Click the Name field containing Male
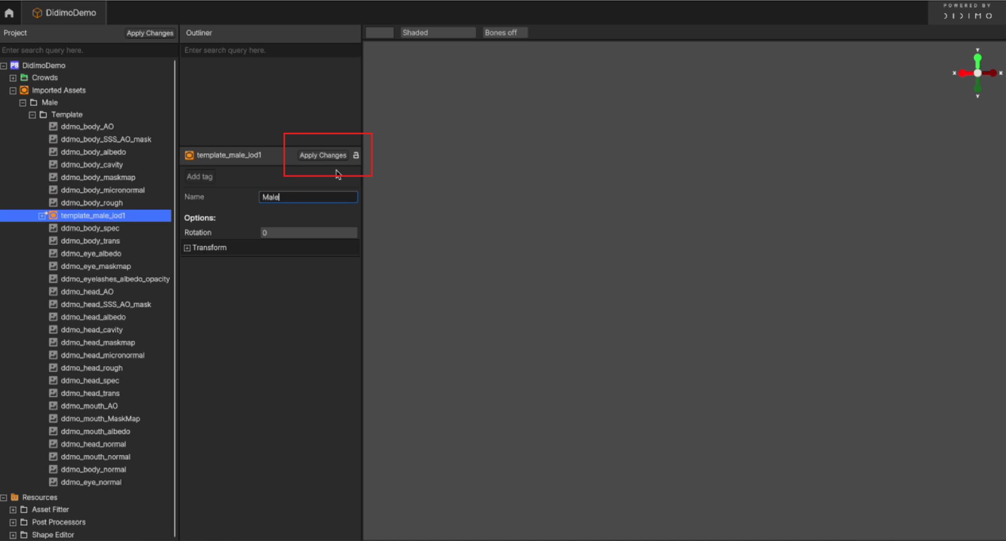This screenshot has height=541, width=1006. pyautogui.click(x=308, y=197)
